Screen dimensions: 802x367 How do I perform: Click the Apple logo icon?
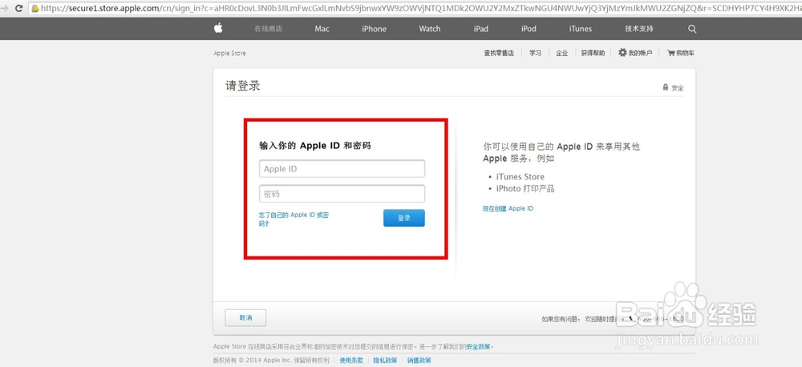tap(218, 28)
